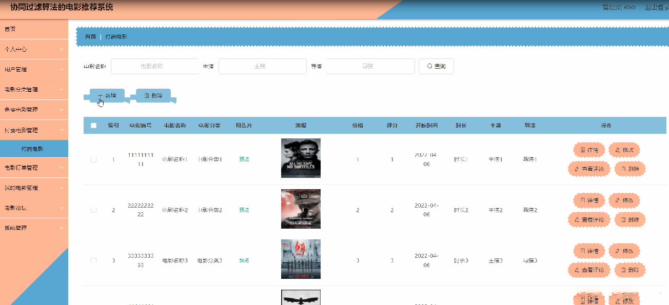Click 修改 edit button for 电影名称2
Image resolution: width=669 pixels, height=305 pixels.
tap(624, 200)
